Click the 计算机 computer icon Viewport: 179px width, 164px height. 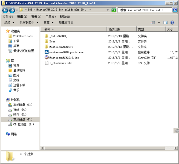[8, 100]
